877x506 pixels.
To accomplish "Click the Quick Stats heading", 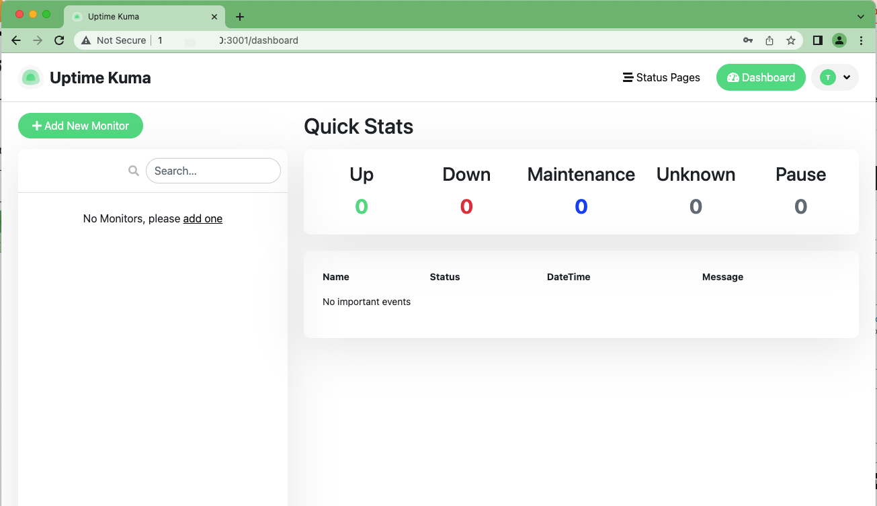I will pos(359,126).
